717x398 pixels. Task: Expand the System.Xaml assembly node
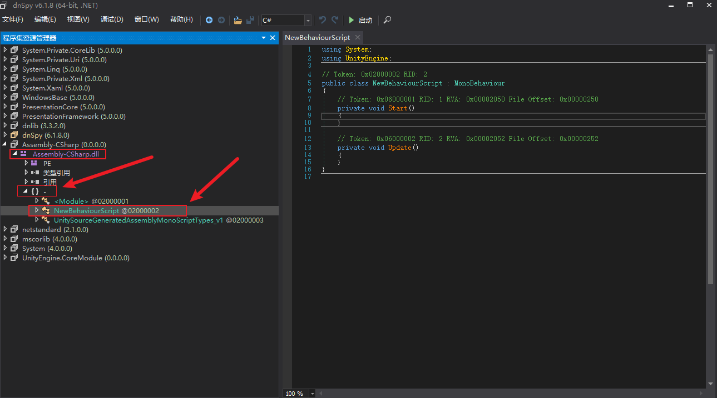point(5,88)
